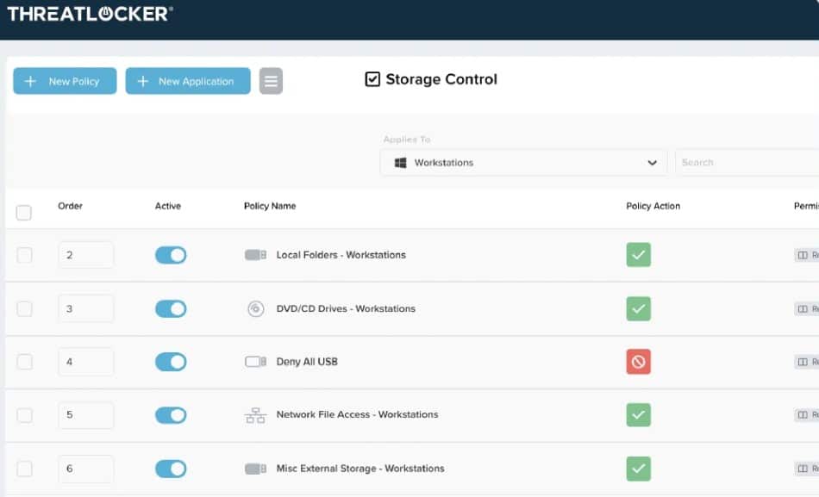Screen dimensions: 819x497
Task: Click the green permit action icon for Local Folders
Action: tap(638, 254)
